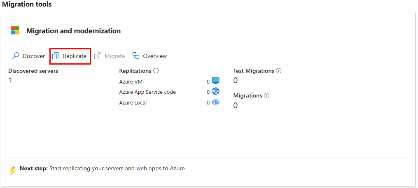Click the Migration and modernization title
Screen dimensions: 418x188
pyautogui.click(x=74, y=31)
